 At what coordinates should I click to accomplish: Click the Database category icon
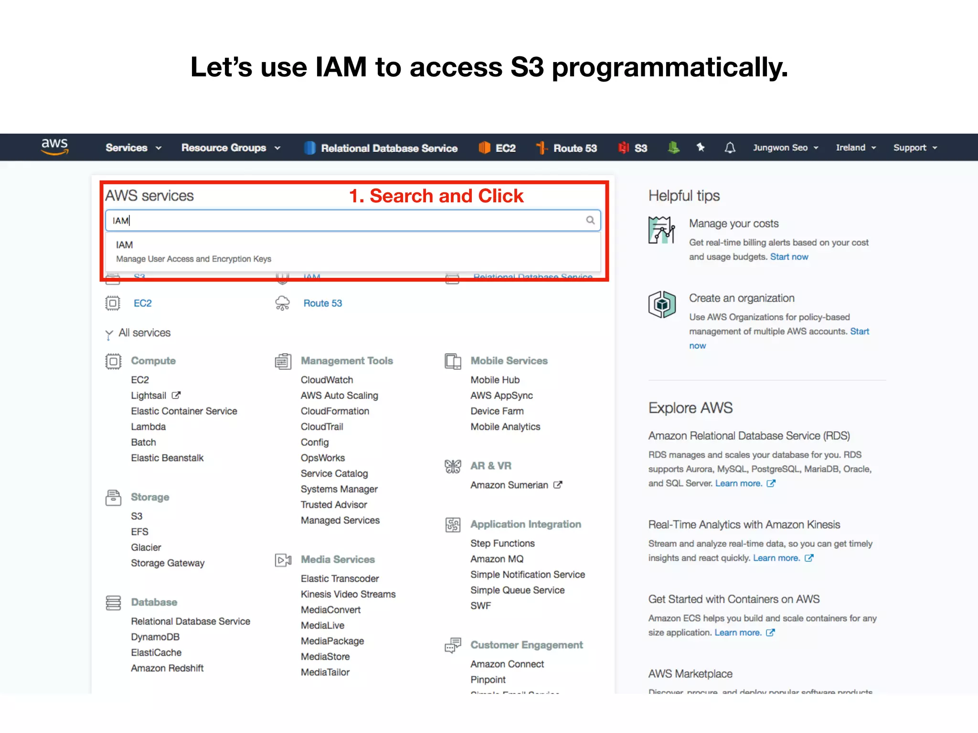(x=113, y=603)
